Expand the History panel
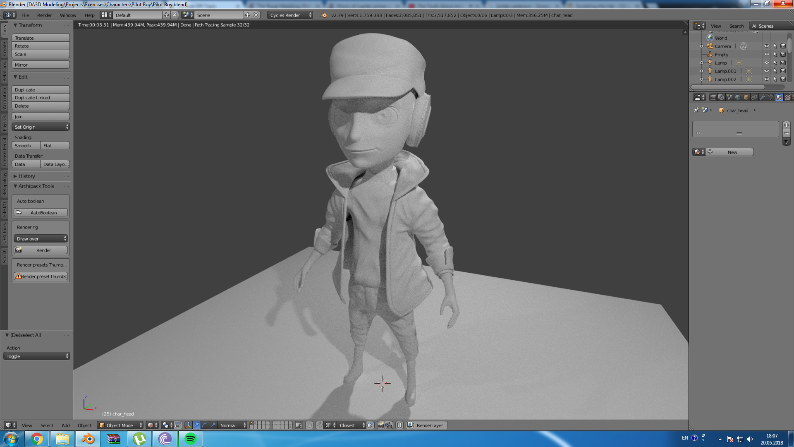 (26, 176)
